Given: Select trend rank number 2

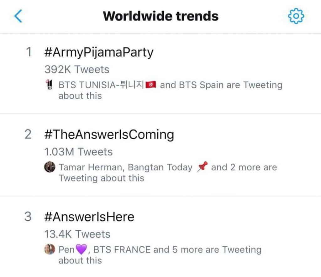Looking at the screenshot, I should pos(28,135).
